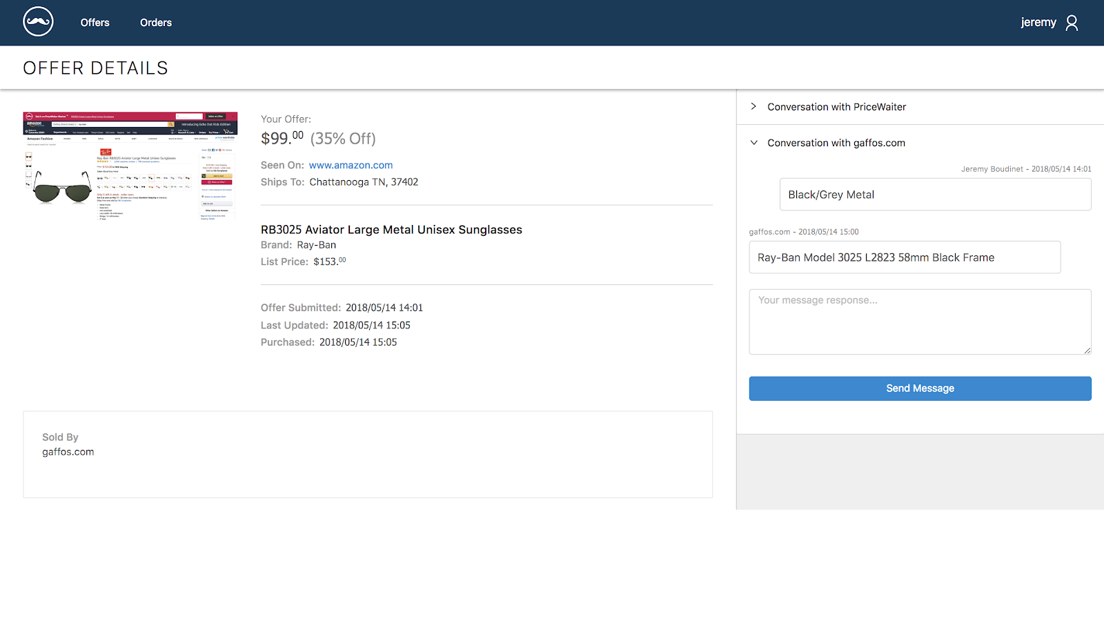Expand Conversation with PriceWaiter chevron
Screen dimensions: 1104x630
[x=753, y=106]
